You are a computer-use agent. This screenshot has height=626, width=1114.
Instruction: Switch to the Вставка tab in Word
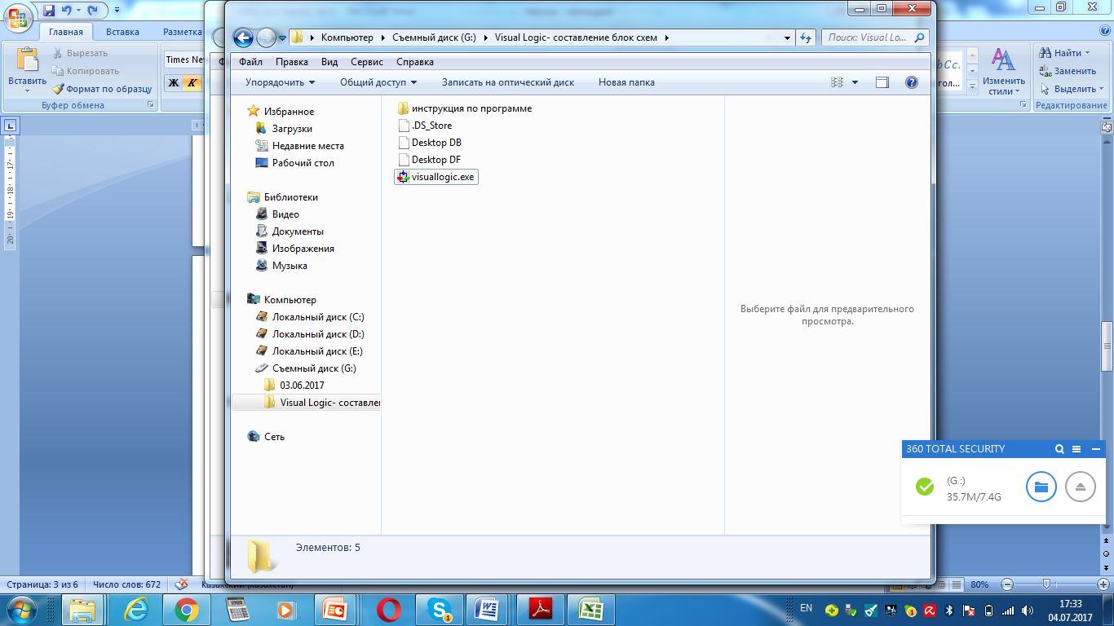122,32
